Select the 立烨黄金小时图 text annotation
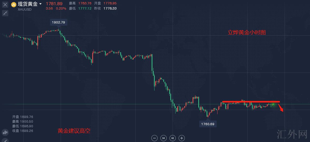 tap(247, 33)
